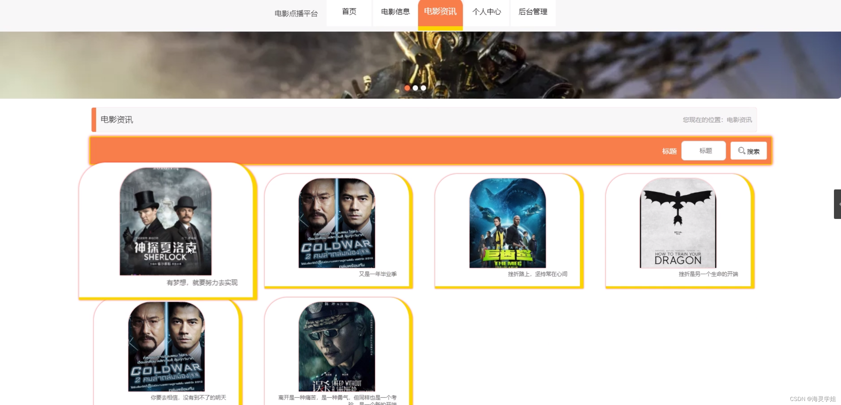Select the first orange carousel dot
The image size is (841, 405).
(407, 88)
